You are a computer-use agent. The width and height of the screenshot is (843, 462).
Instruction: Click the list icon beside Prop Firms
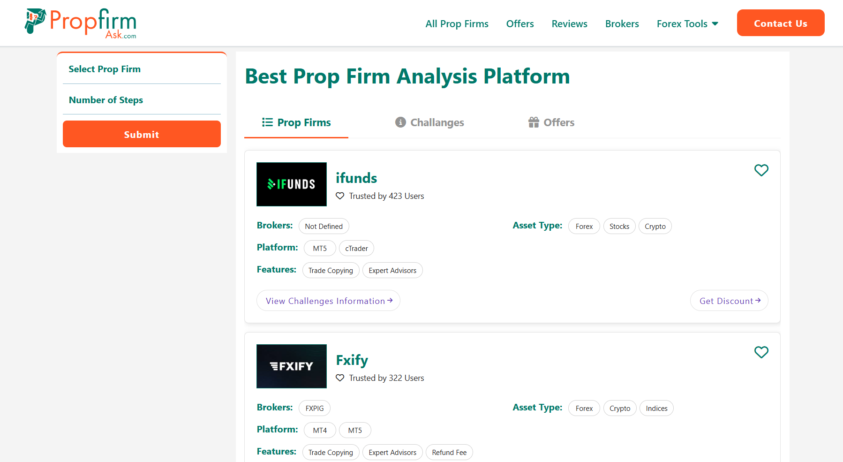coord(266,122)
